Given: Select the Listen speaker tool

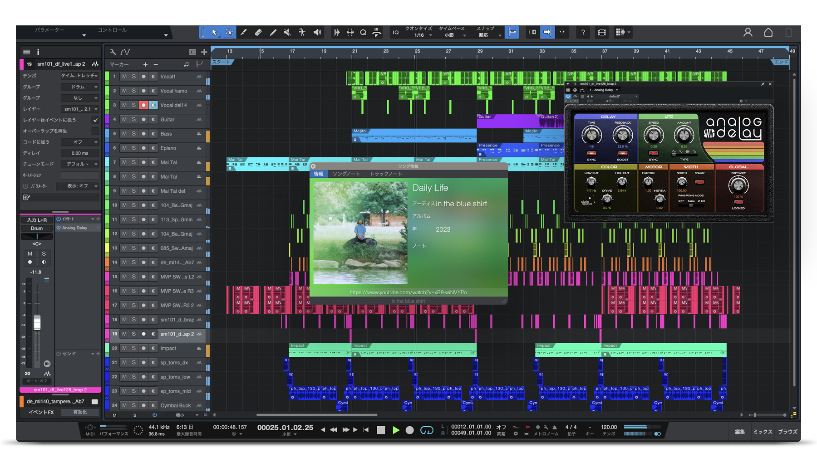Looking at the screenshot, I should point(317,32).
